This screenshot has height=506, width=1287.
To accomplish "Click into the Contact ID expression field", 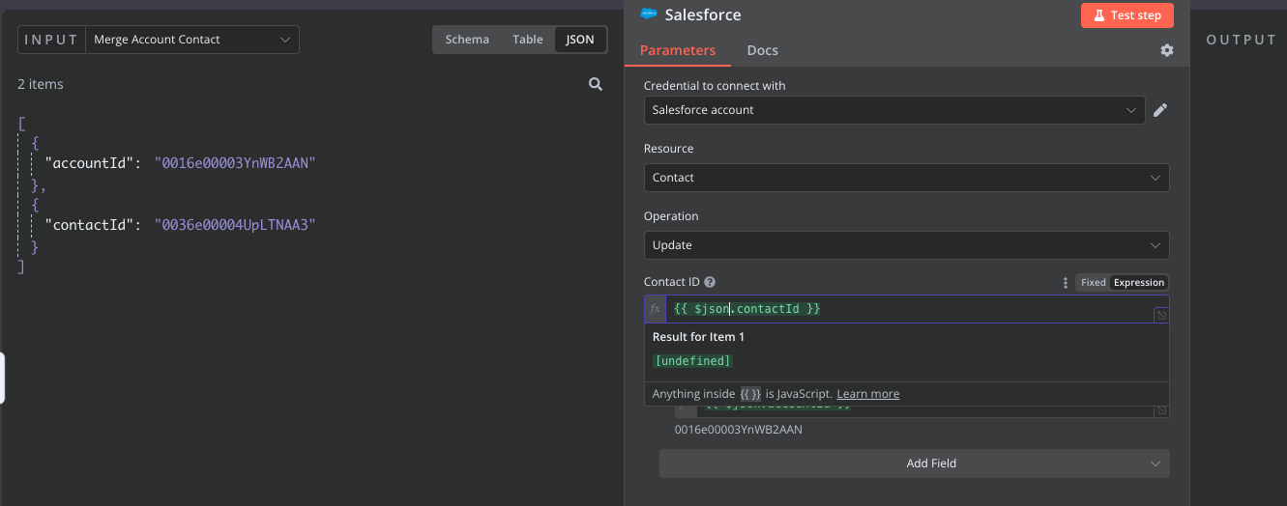I will point(909,309).
